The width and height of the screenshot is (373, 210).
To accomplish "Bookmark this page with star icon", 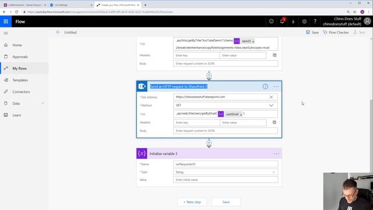I will [x=355, y=12].
